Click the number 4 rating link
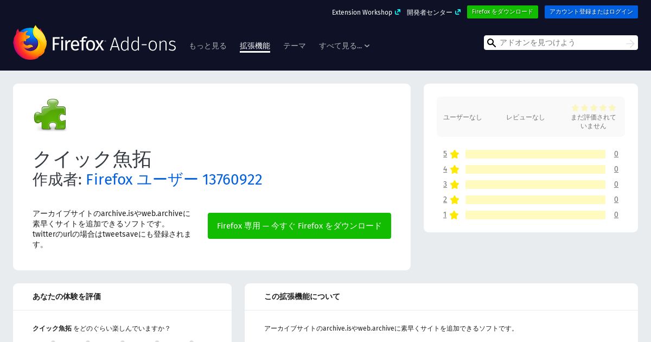The width and height of the screenshot is (651, 342). tap(445, 169)
